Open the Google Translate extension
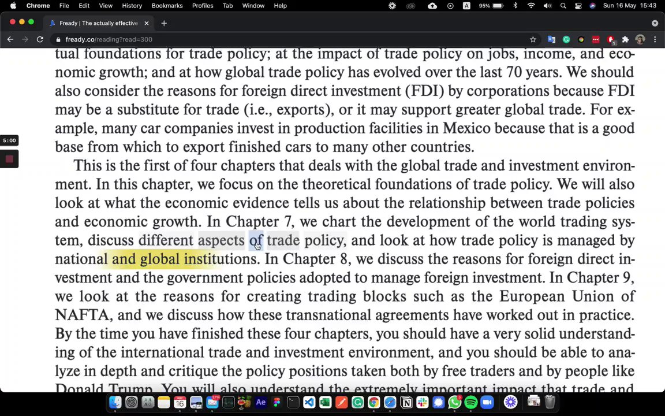The width and height of the screenshot is (665, 416). pyautogui.click(x=551, y=39)
